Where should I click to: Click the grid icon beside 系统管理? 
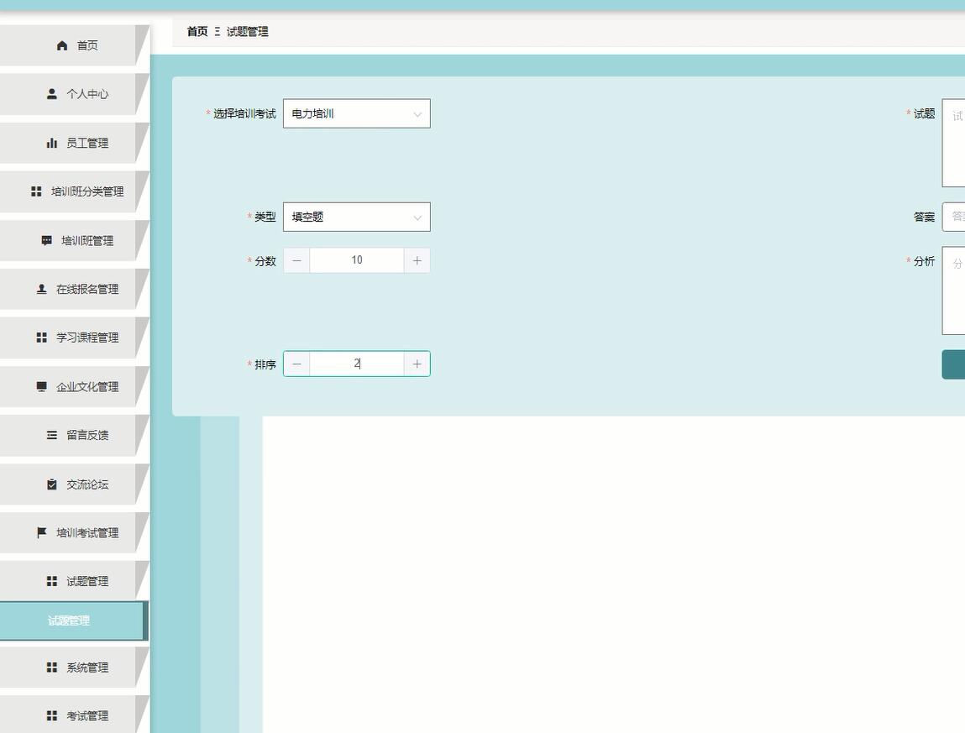(52, 668)
